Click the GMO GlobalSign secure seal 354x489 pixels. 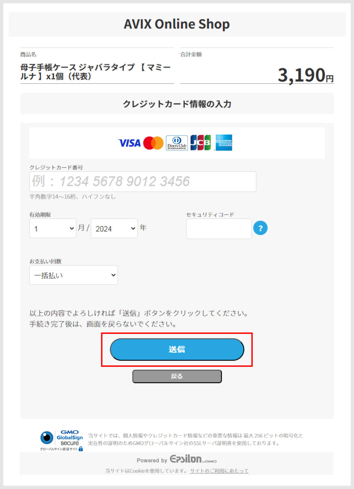62,440
